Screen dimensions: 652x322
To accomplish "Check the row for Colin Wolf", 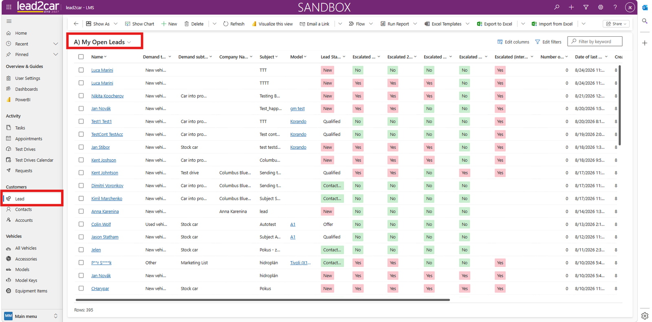I will pos(81,224).
